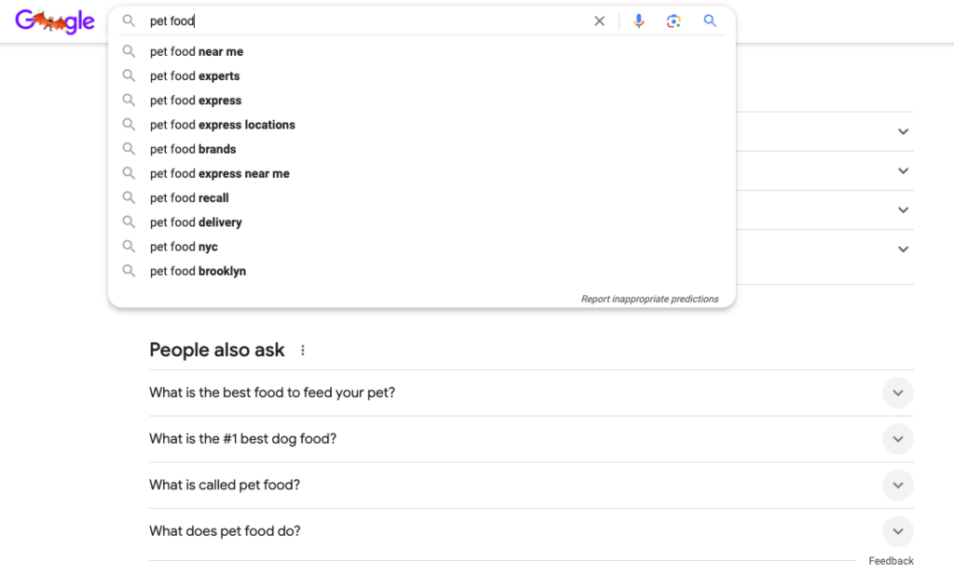Click 'Report inappropriate predictions'

pyautogui.click(x=650, y=299)
